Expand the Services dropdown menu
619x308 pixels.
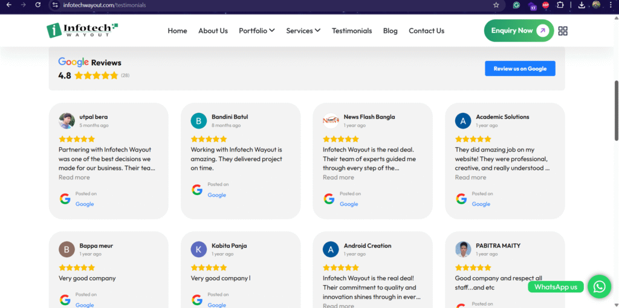pos(303,31)
